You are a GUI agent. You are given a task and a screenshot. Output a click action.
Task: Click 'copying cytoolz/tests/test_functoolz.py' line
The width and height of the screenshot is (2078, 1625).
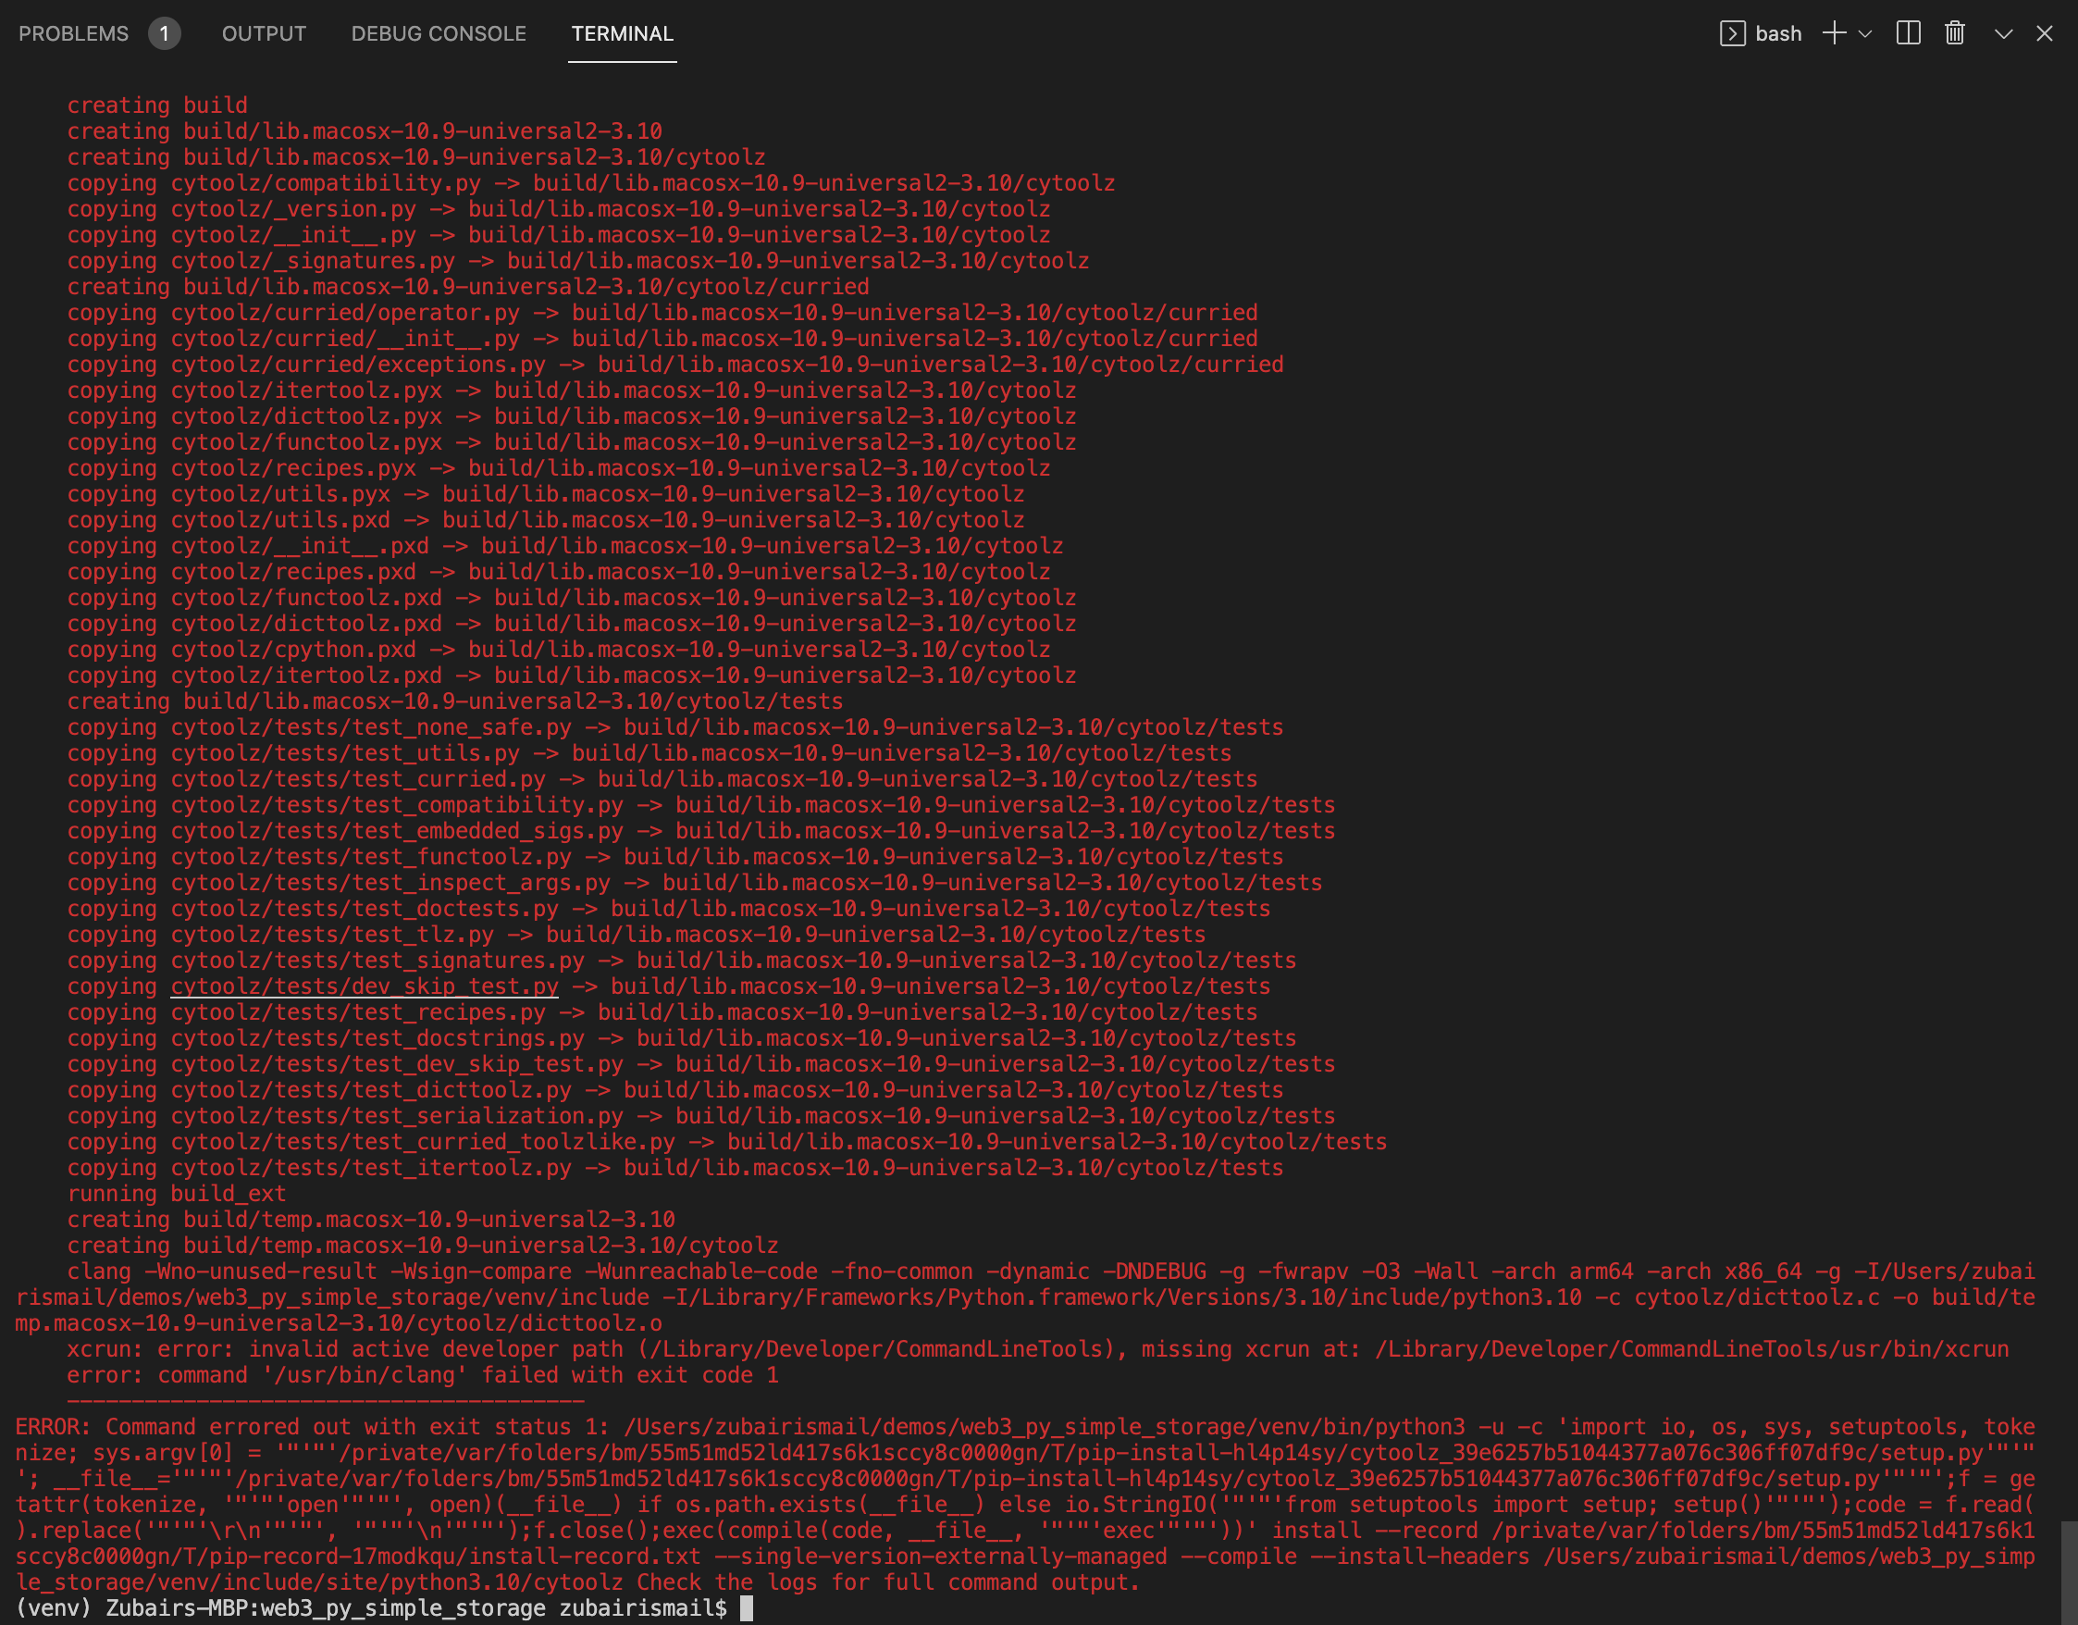point(675,856)
